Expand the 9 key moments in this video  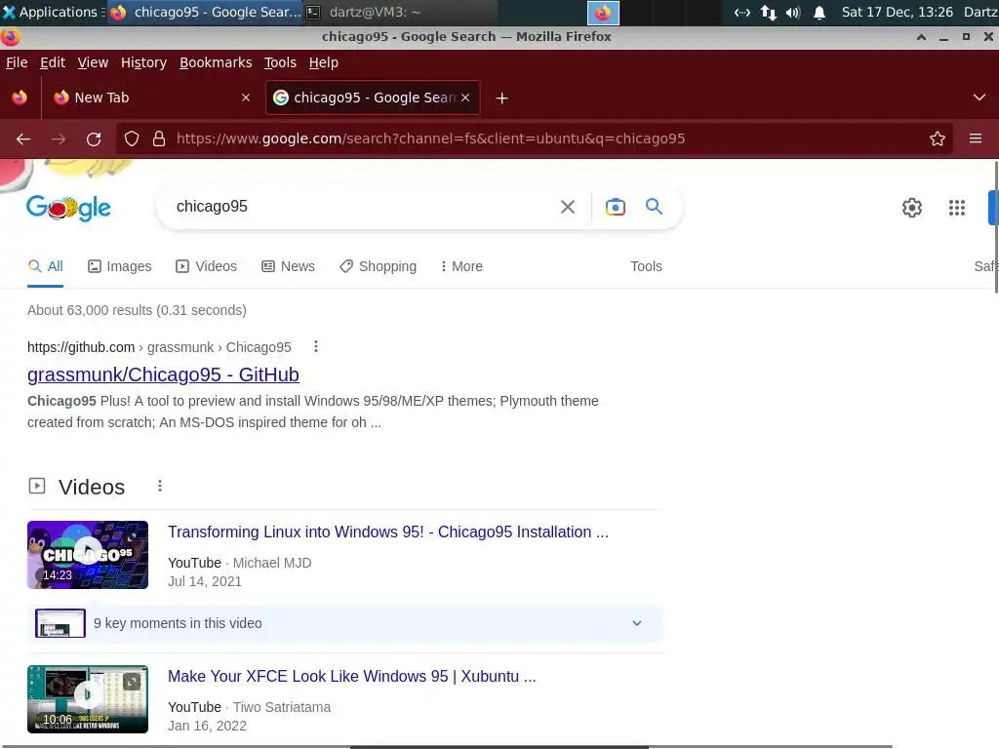click(x=636, y=623)
